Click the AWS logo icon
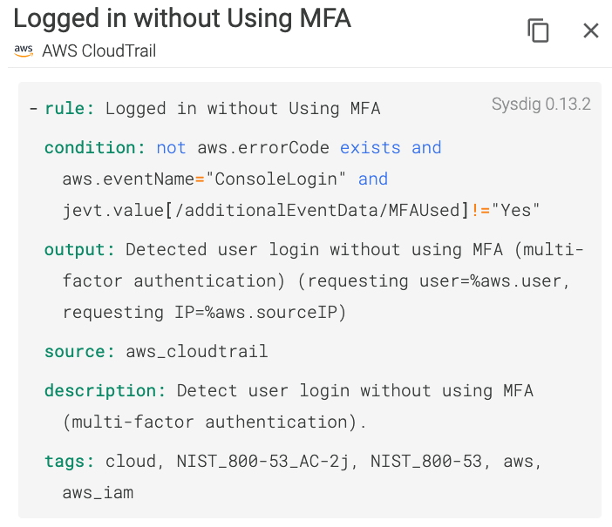Screen dimensions: 612x527 24,51
